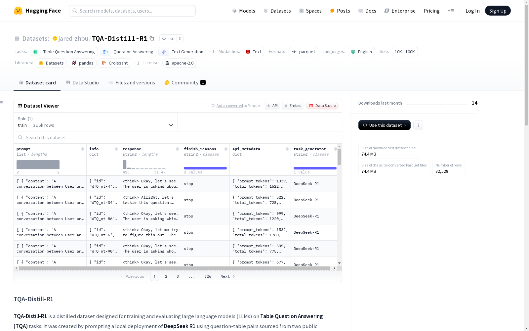
Task: Select the parquet format tag
Action: (x=304, y=52)
